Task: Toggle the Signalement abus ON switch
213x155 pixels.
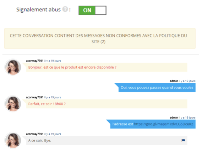Action: (92, 10)
